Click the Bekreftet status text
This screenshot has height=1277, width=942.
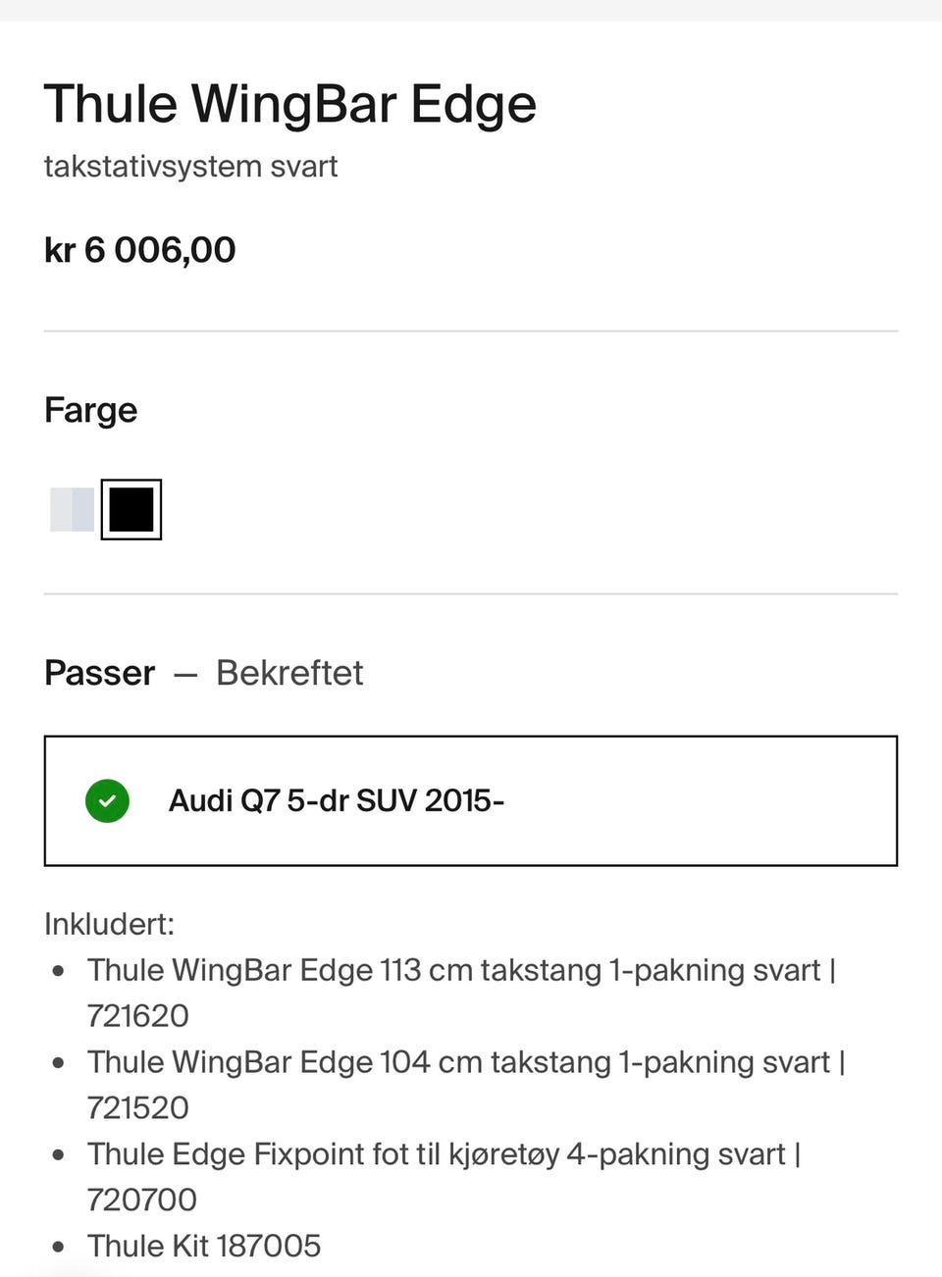pos(289,673)
